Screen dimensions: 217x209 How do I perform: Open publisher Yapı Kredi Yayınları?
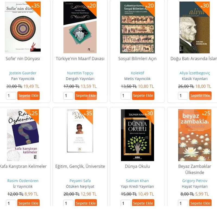[138, 186]
